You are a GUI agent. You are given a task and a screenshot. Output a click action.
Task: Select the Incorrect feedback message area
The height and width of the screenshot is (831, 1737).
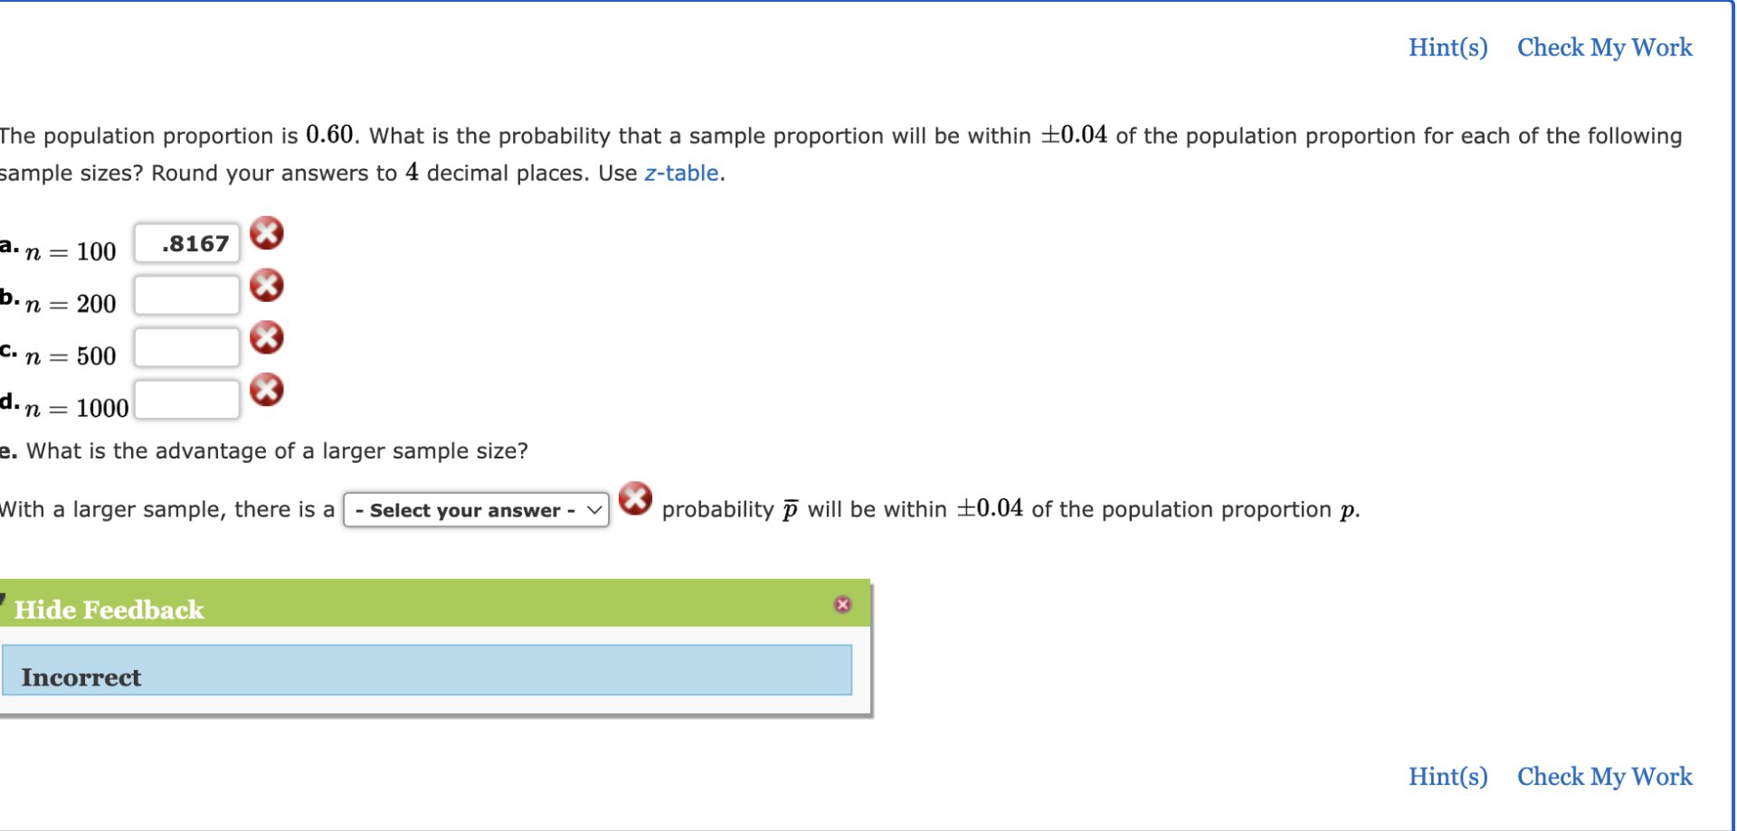[x=426, y=671]
